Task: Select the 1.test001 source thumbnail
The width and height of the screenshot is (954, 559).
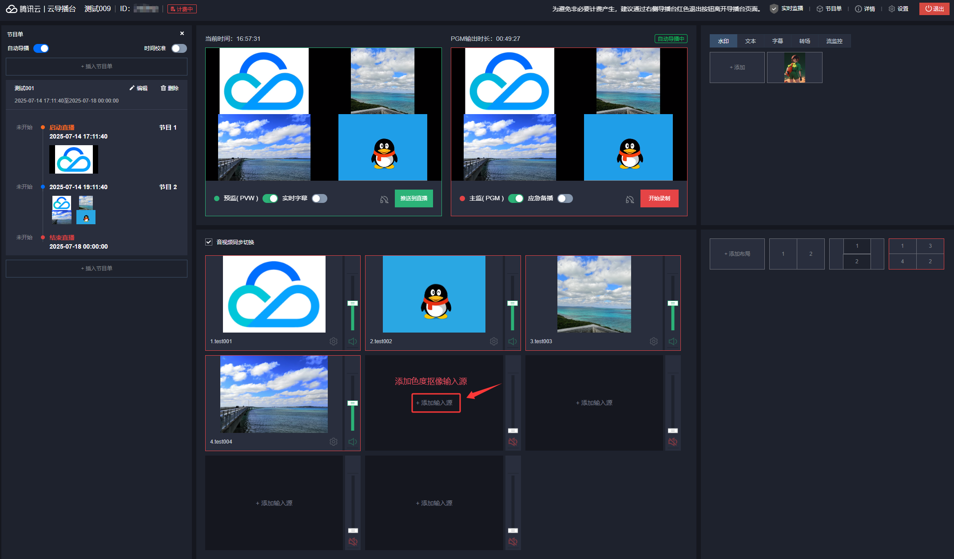Action: click(274, 294)
